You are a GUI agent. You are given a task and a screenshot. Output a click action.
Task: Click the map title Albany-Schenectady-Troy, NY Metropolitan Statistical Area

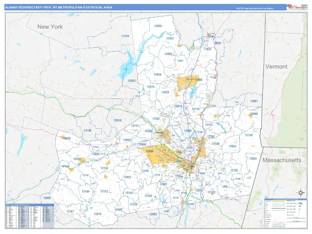point(58,7)
